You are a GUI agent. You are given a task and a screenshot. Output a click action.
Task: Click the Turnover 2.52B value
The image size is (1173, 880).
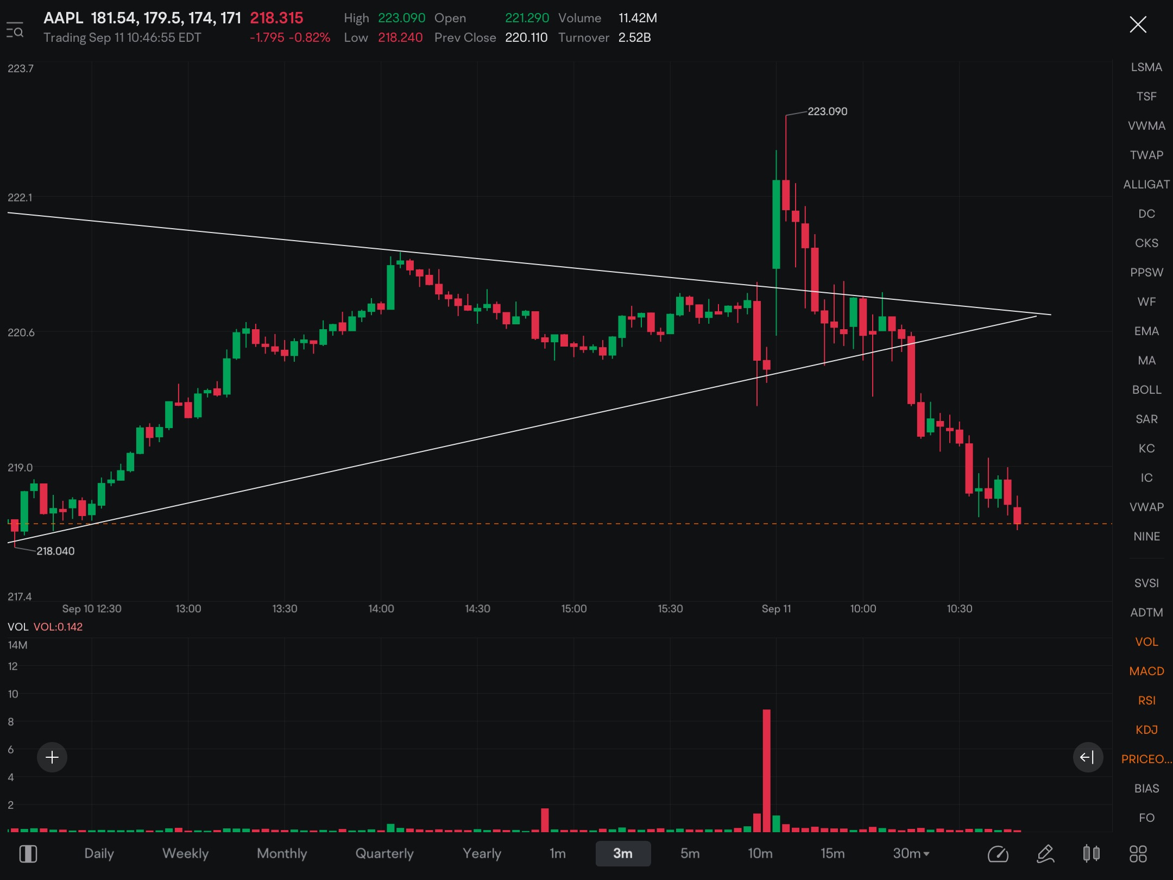click(x=634, y=37)
